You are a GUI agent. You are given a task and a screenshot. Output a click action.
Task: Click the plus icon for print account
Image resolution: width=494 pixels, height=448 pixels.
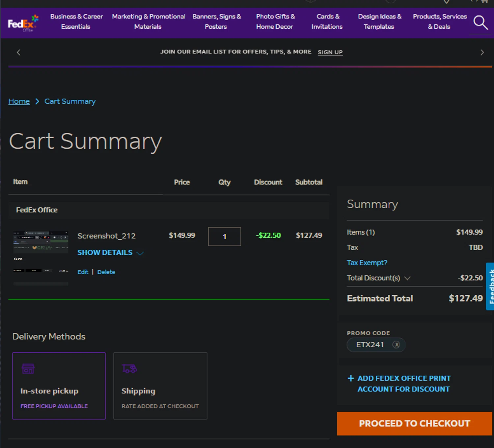pyautogui.click(x=351, y=378)
